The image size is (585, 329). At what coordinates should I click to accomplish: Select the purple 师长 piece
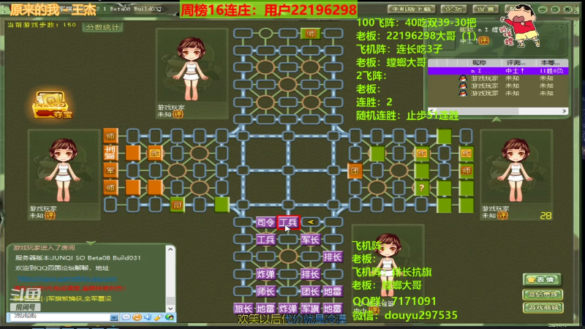[x=265, y=291]
